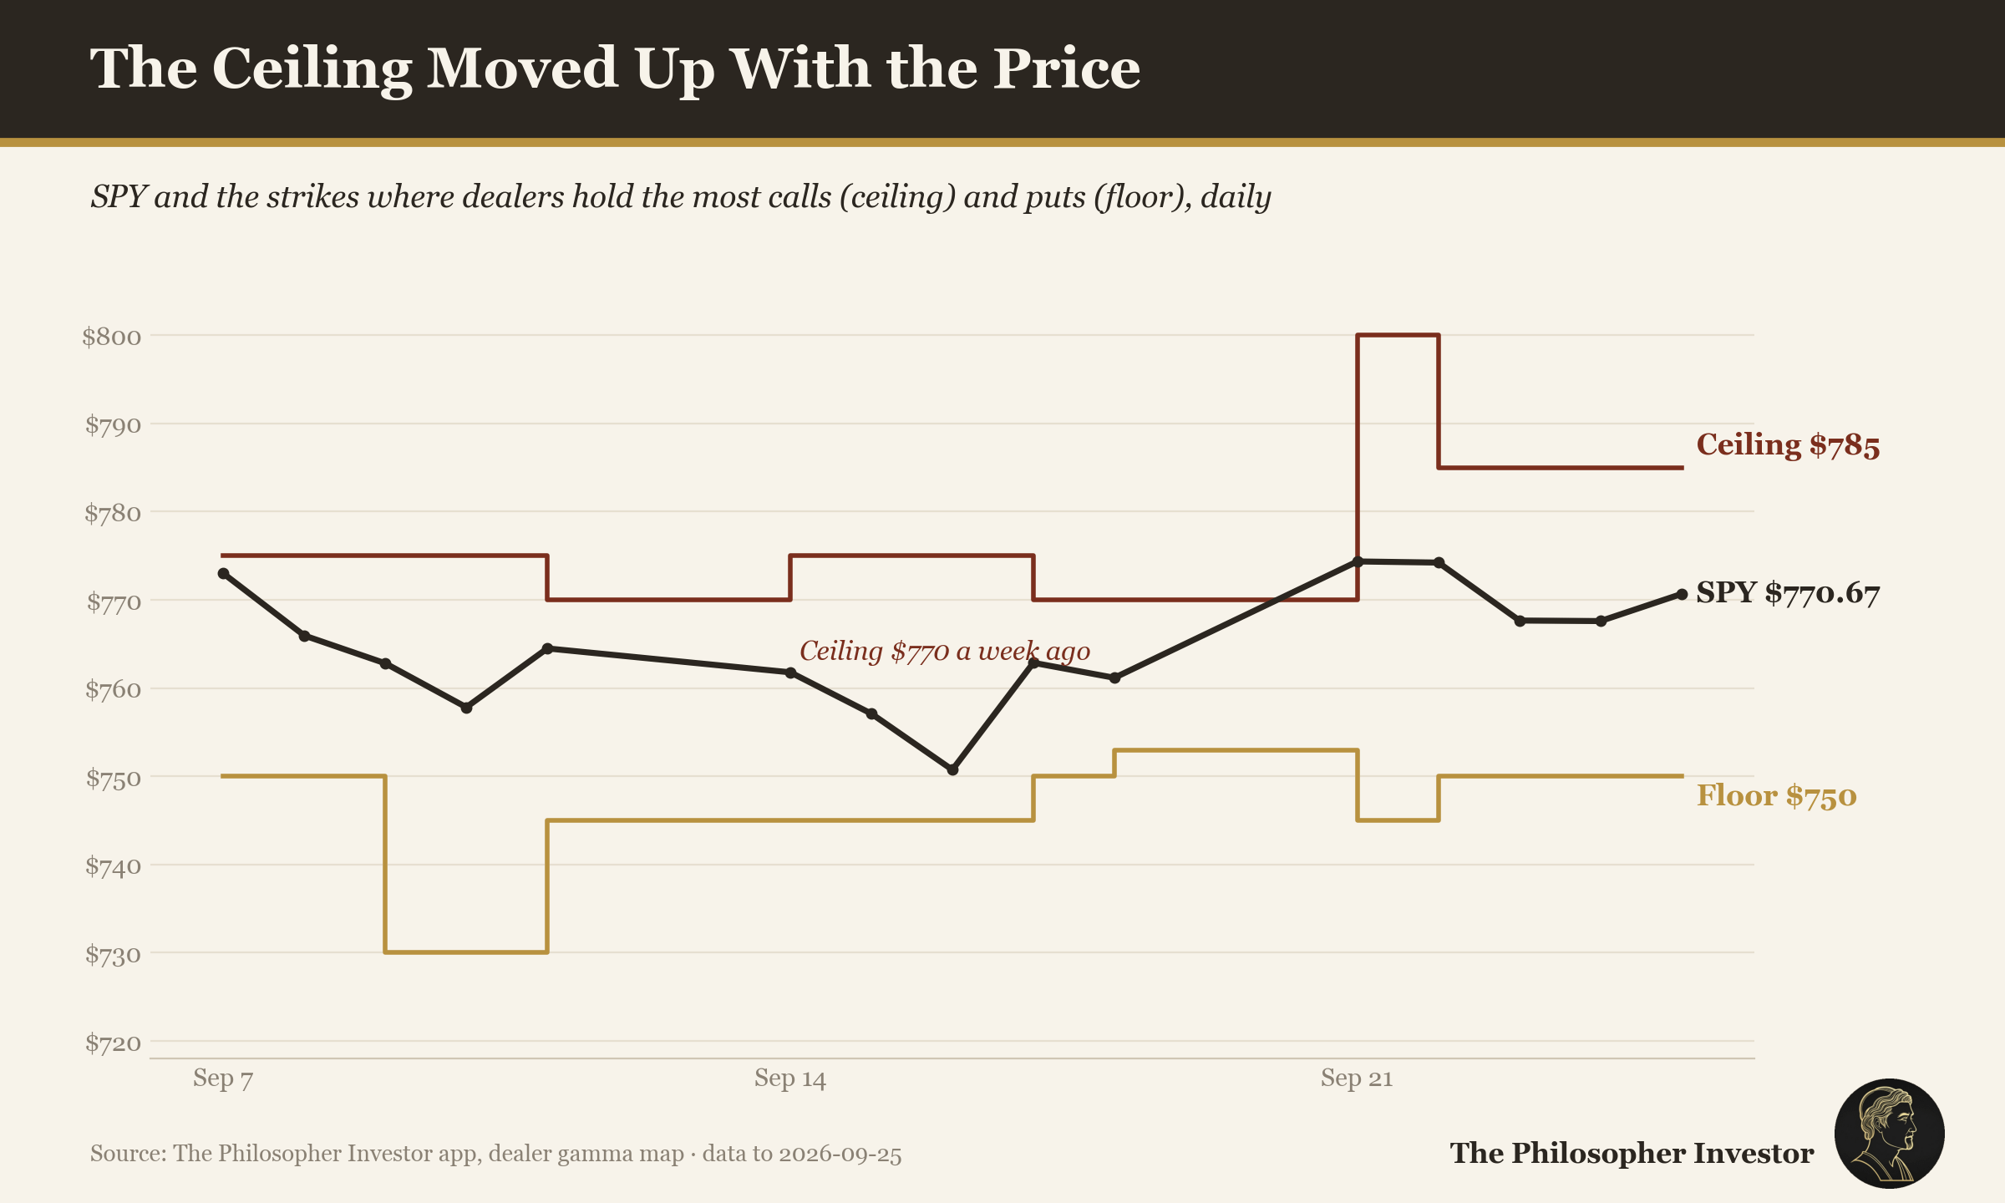
Task: Click the Sep 7 axis label
Action: 223,1079
